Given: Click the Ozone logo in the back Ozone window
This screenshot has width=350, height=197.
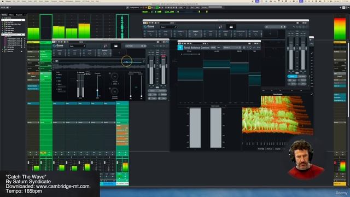Looking at the screenshot, I should pyautogui.click(x=149, y=27).
